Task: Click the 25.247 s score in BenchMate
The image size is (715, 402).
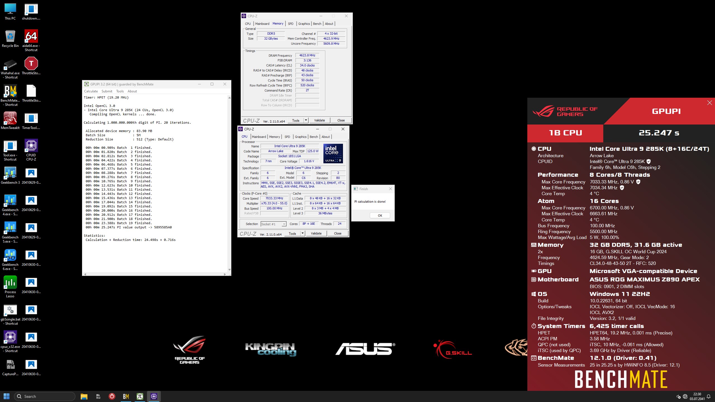Action: pos(659,133)
